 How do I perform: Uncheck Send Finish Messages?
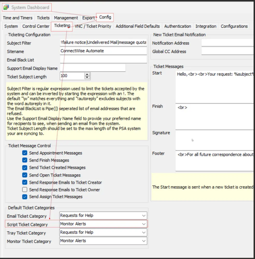point(25,160)
